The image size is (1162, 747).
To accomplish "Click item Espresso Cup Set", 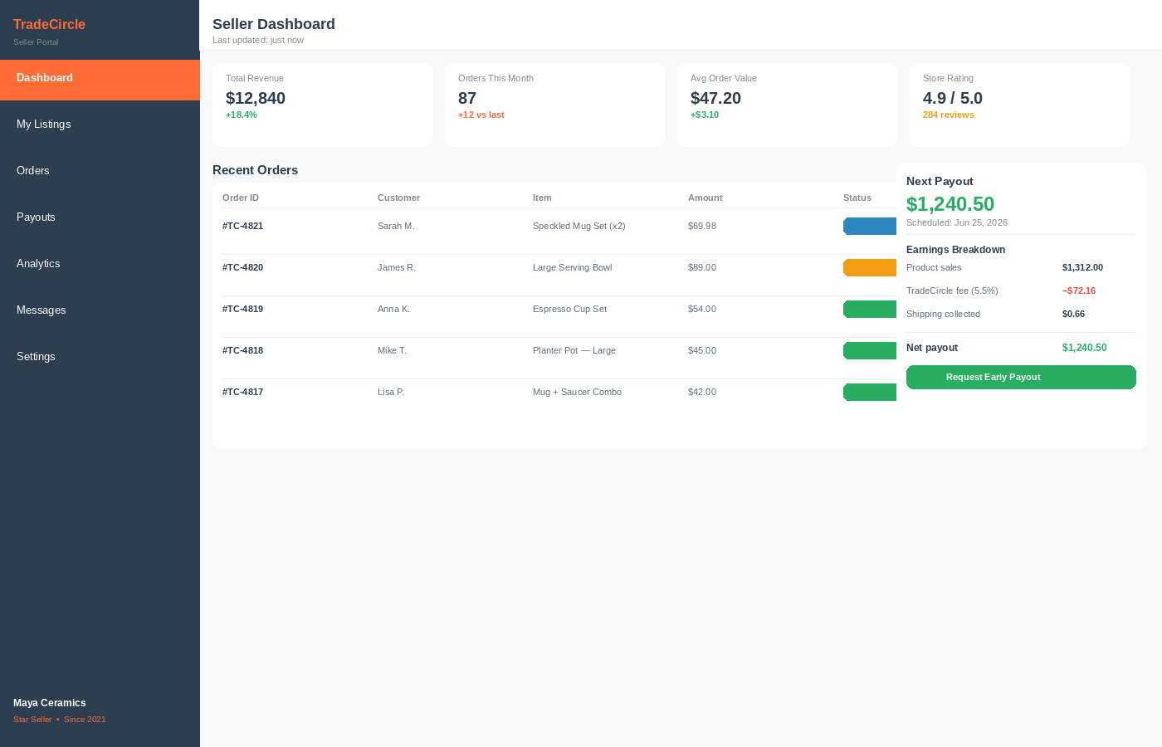I will coord(569,309).
